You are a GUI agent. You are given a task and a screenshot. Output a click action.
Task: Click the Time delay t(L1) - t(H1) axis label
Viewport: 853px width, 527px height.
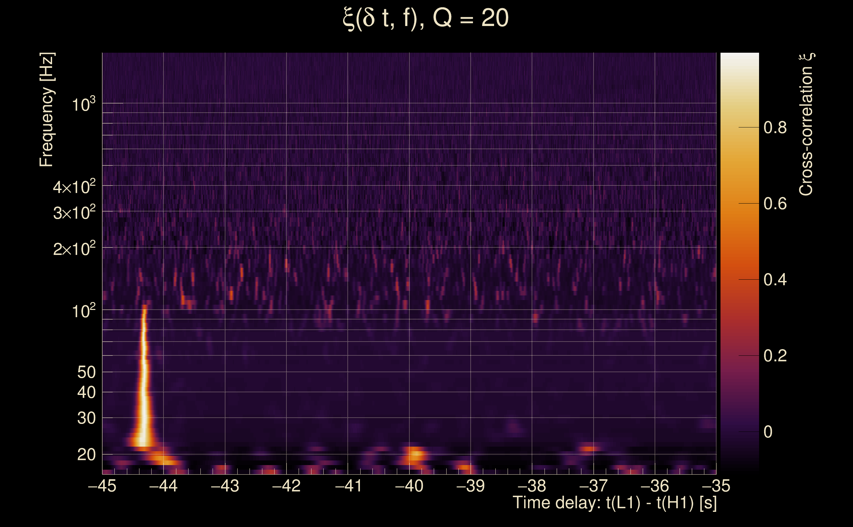tap(614, 503)
